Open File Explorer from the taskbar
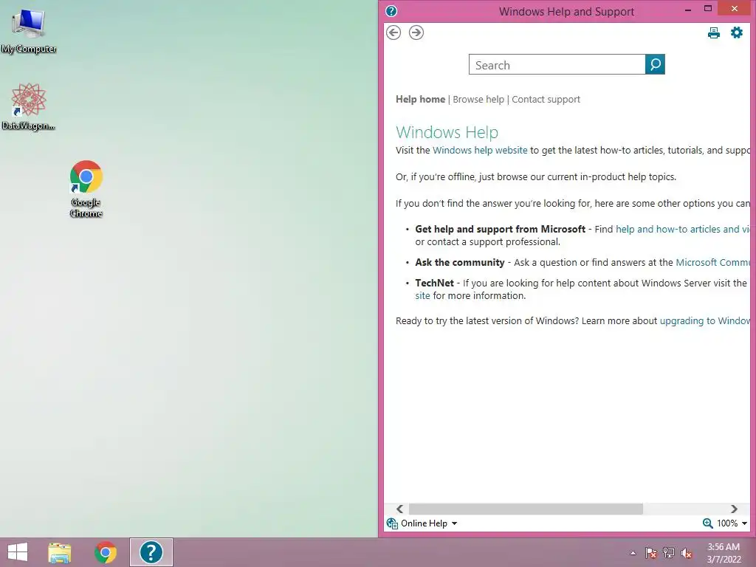This screenshot has width=756, height=567. click(x=59, y=552)
